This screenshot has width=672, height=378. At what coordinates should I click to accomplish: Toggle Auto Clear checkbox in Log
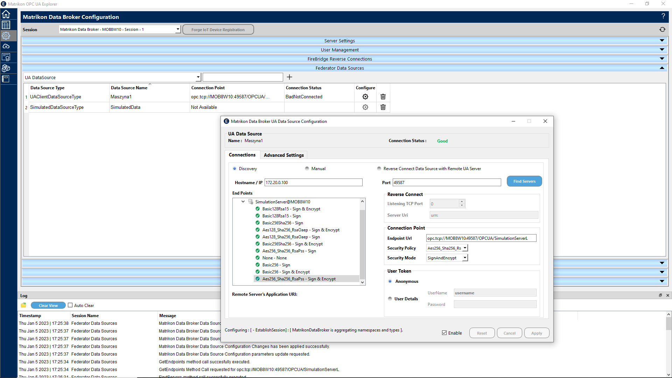coord(70,305)
